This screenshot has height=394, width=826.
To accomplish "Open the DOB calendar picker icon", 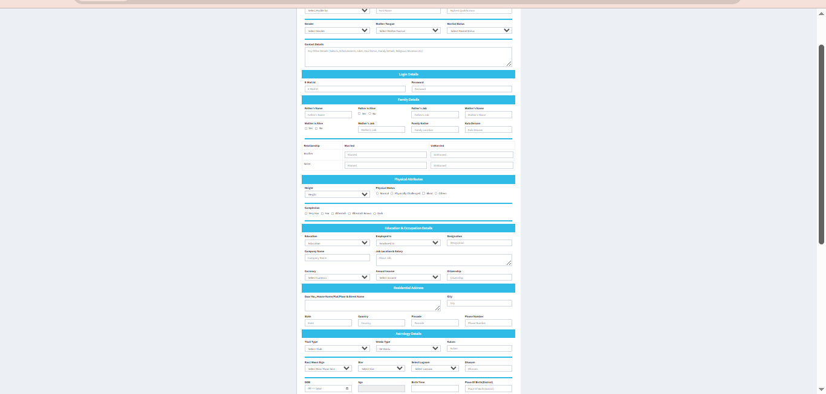I will pos(347,389).
